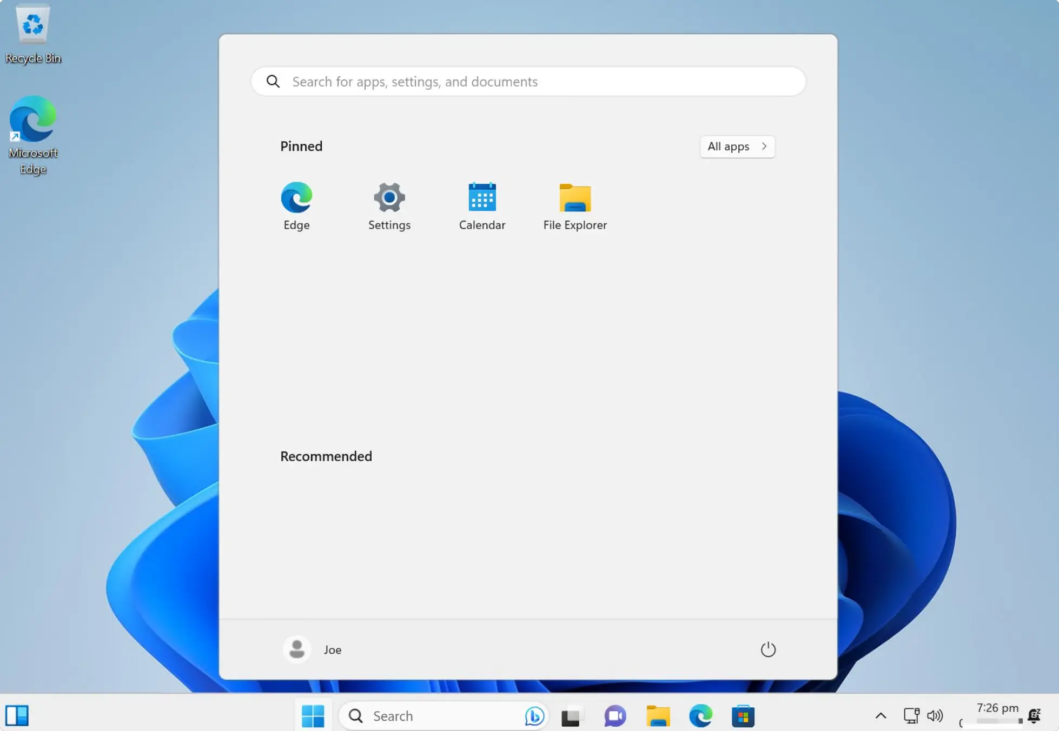This screenshot has width=1059, height=731.
Task: Open the notification bell icon
Action: [1035, 716]
